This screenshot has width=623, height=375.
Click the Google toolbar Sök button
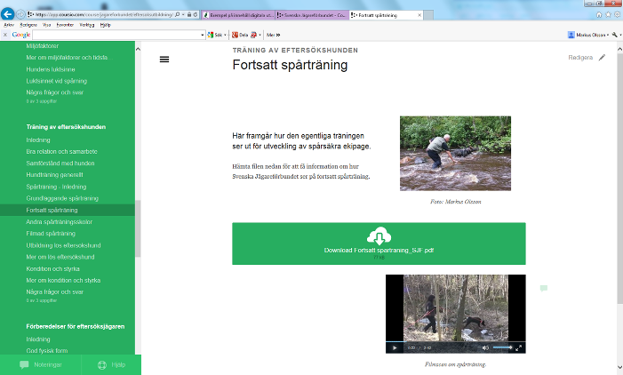pos(215,35)
